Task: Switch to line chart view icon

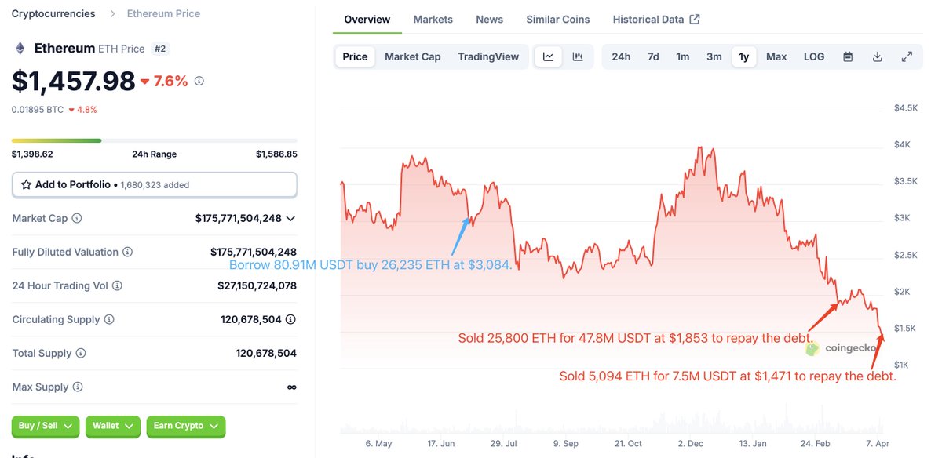Action: (x=549, y=56)
